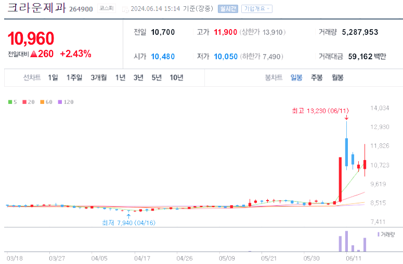Click the 고가 value 11,900

click(225, 32)
